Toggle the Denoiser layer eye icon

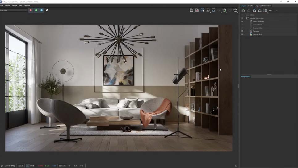[x=242, y=31]
